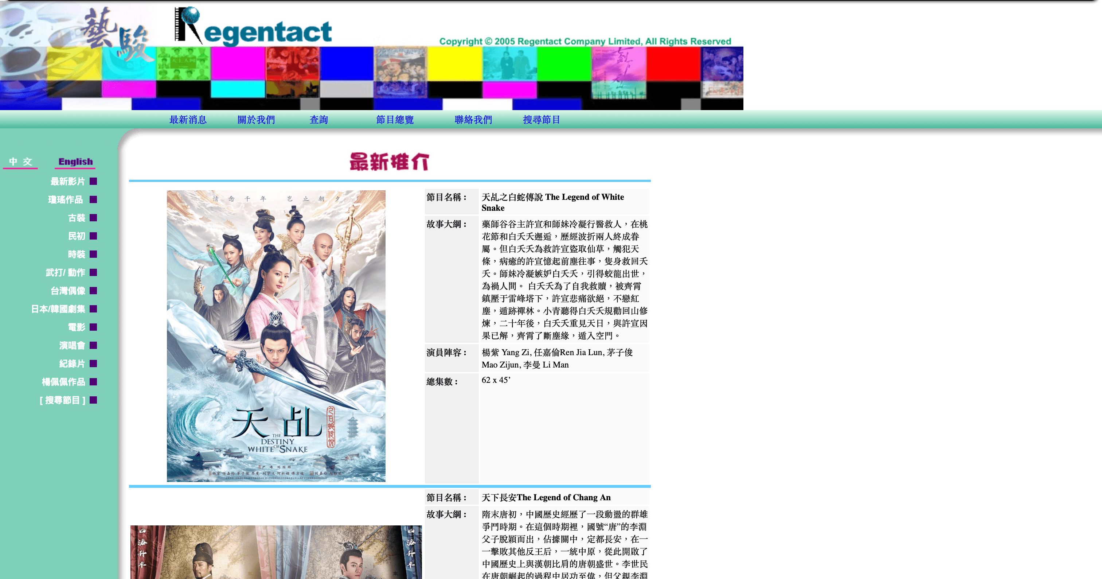
Task: Open the 楊佩佩作品 sidebar category
Action: point(63,382)
